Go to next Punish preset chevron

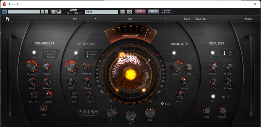pos(165,19)
